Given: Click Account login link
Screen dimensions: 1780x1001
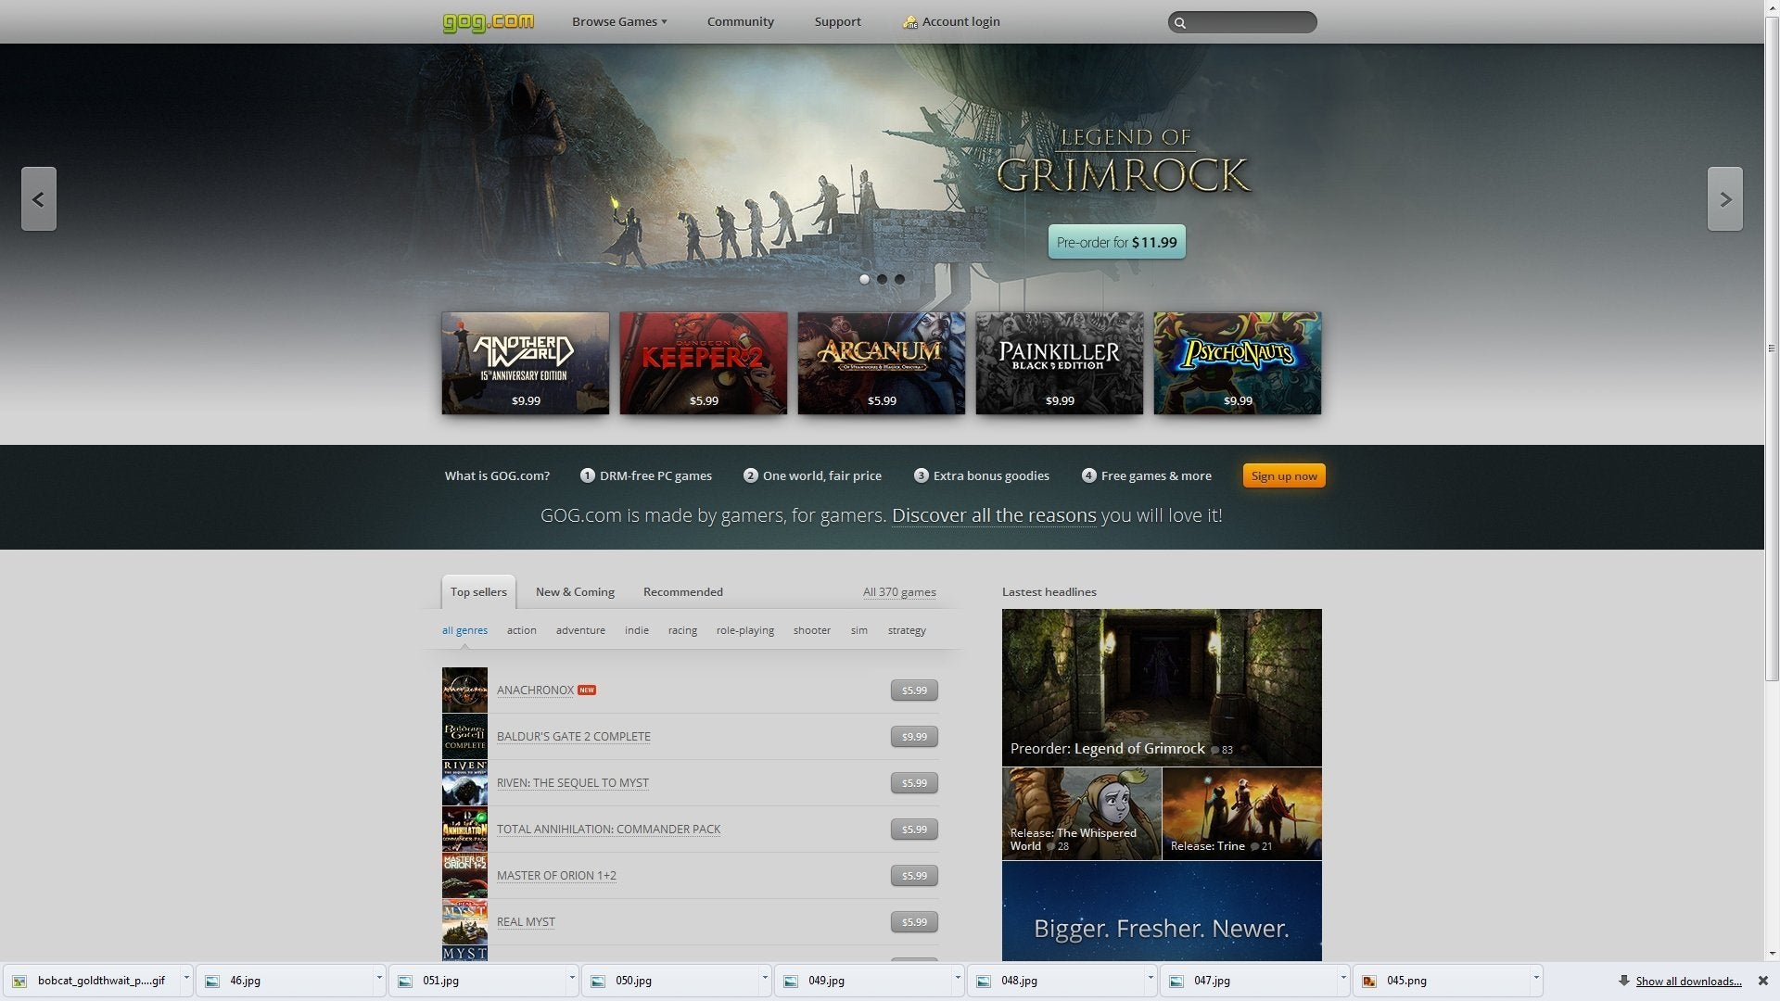Looking at the screenshot, I should click(960, 21).
